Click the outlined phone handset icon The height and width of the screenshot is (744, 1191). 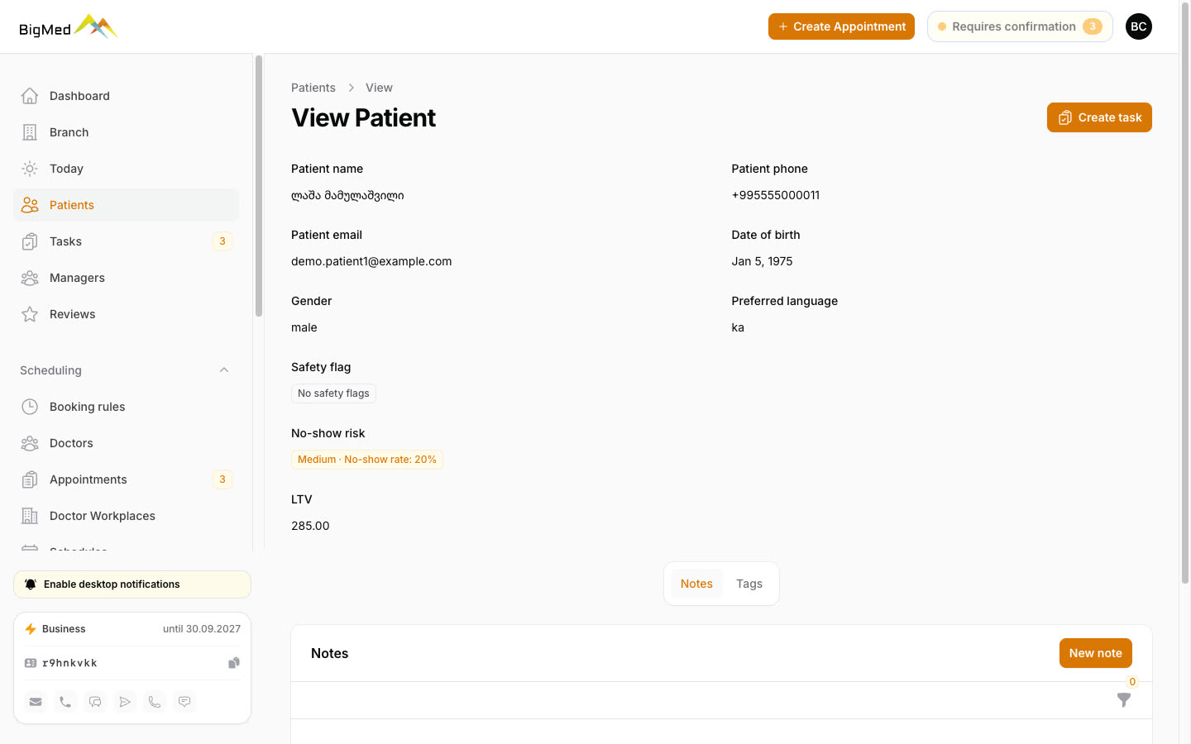tap(155, 702)
